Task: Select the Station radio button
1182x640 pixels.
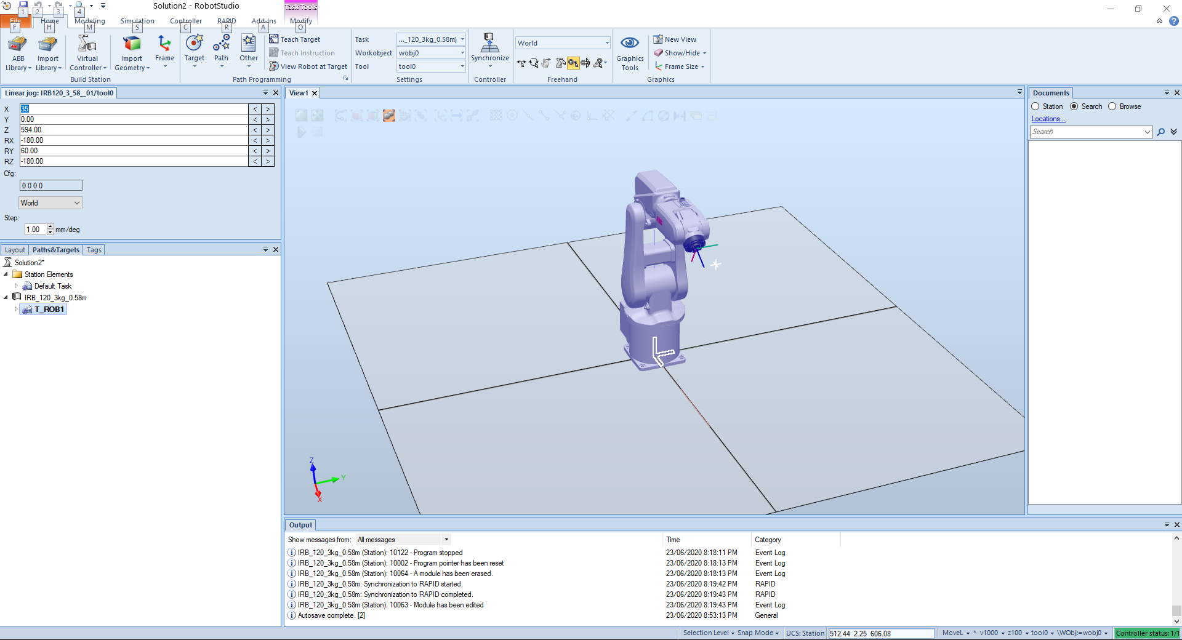Action: (1035, 106)
